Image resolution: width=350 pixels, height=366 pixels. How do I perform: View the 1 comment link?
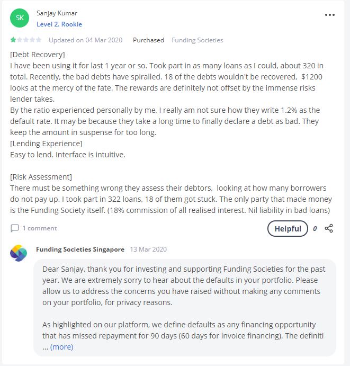39,228
